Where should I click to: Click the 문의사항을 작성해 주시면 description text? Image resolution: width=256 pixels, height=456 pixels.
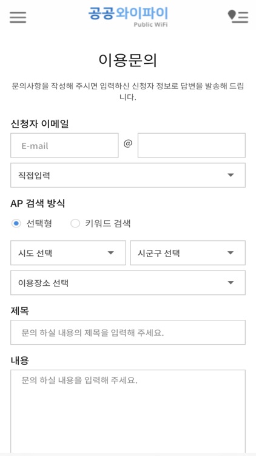tap(128, 91)
